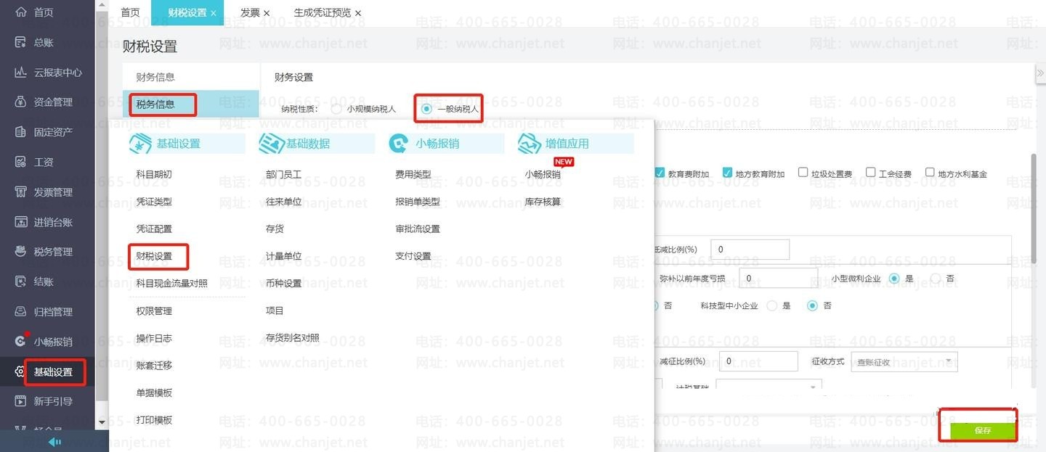This screenshot has height=452, width=1046.
Task: Click the 基础设置 gear icon in sidebar
Action: [20, 372]
